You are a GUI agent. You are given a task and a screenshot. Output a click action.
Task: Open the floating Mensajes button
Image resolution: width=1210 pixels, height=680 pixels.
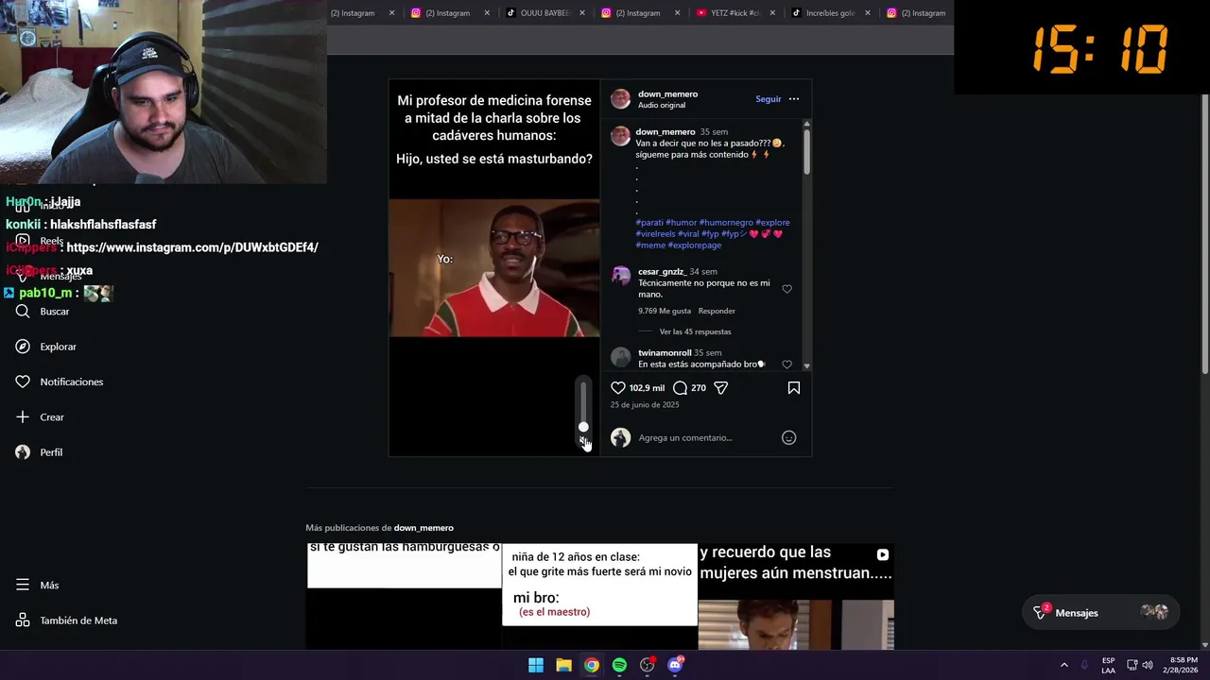tap(1099, 613)
